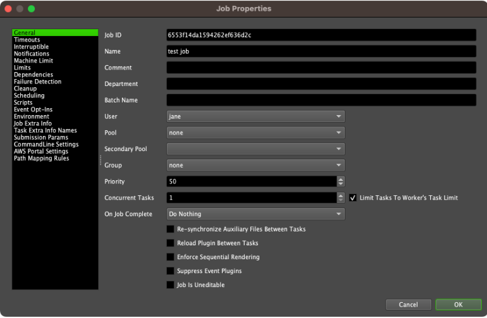
Task: Select the General category in sidebar
Action: click(55, 33)
